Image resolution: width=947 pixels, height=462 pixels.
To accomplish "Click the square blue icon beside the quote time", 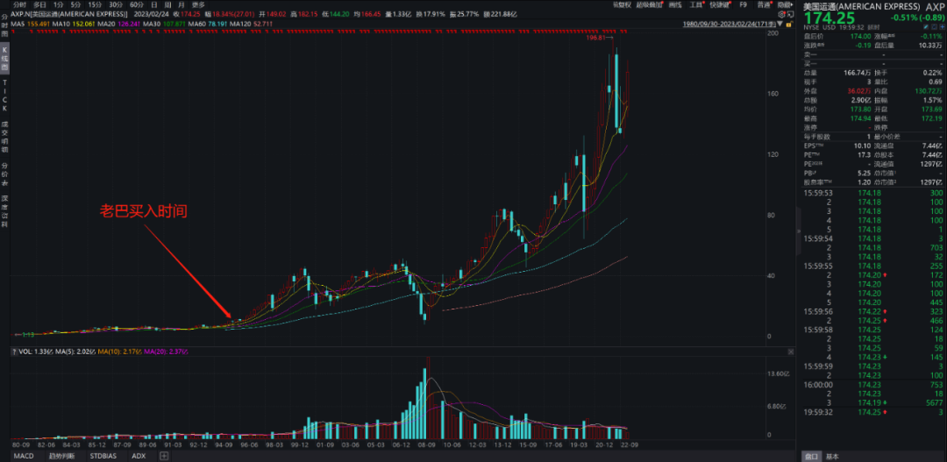I will [934, 27].
